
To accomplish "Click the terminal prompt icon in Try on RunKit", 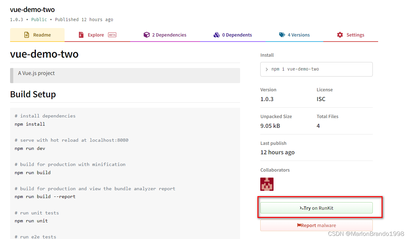I will (x=302, y=208).
